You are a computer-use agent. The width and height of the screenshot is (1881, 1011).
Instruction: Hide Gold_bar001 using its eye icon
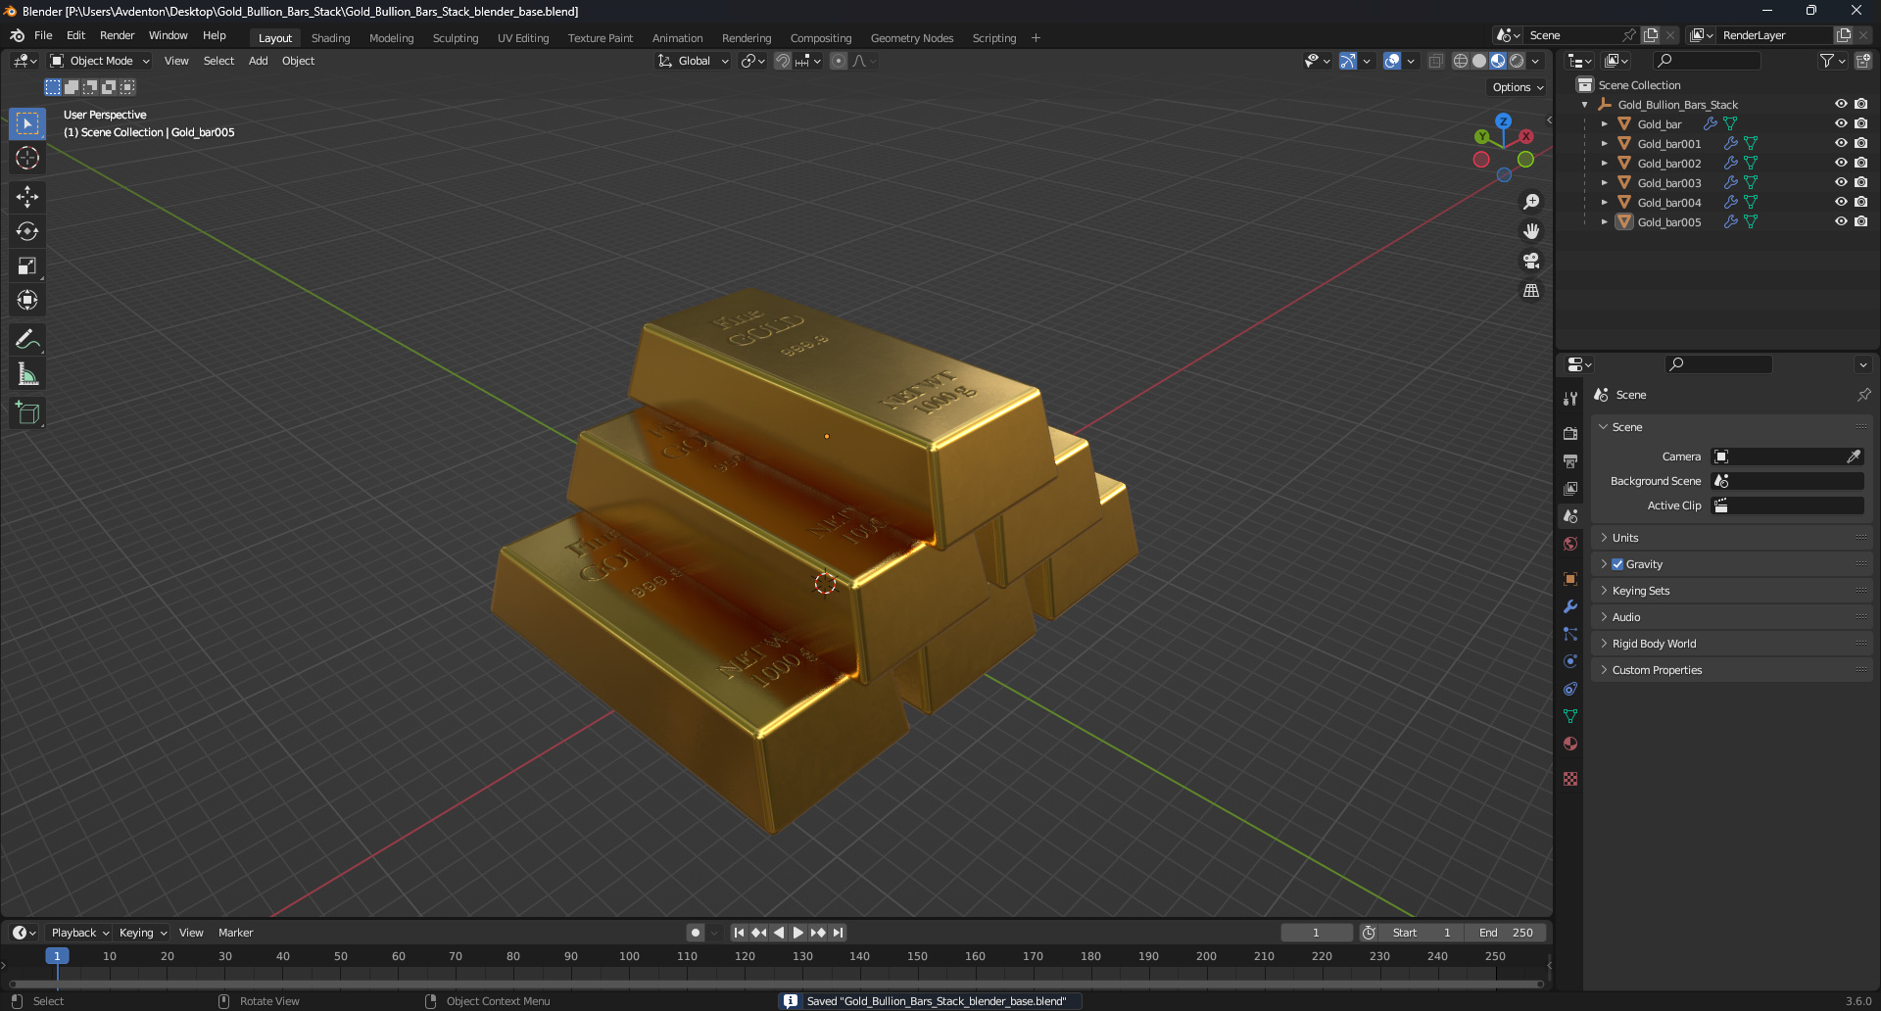(1841, 143)
